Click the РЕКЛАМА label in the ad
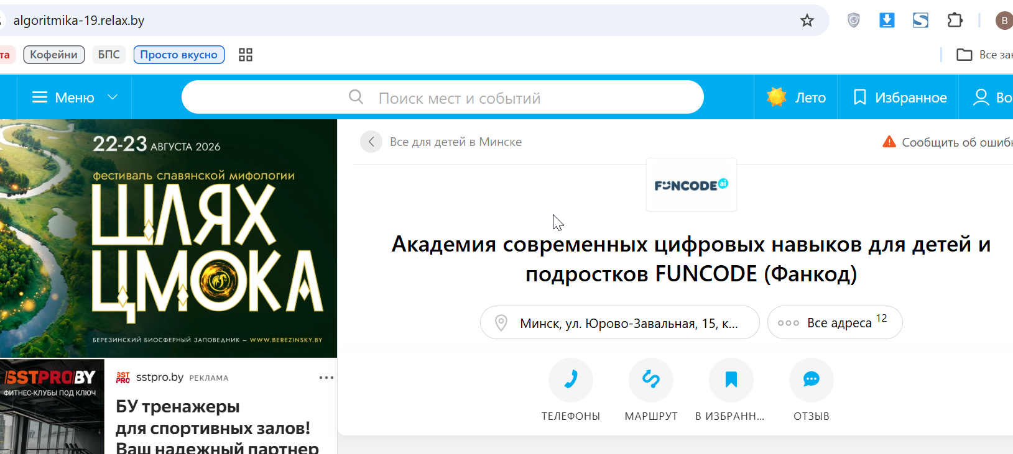 (x=209, y=378)
